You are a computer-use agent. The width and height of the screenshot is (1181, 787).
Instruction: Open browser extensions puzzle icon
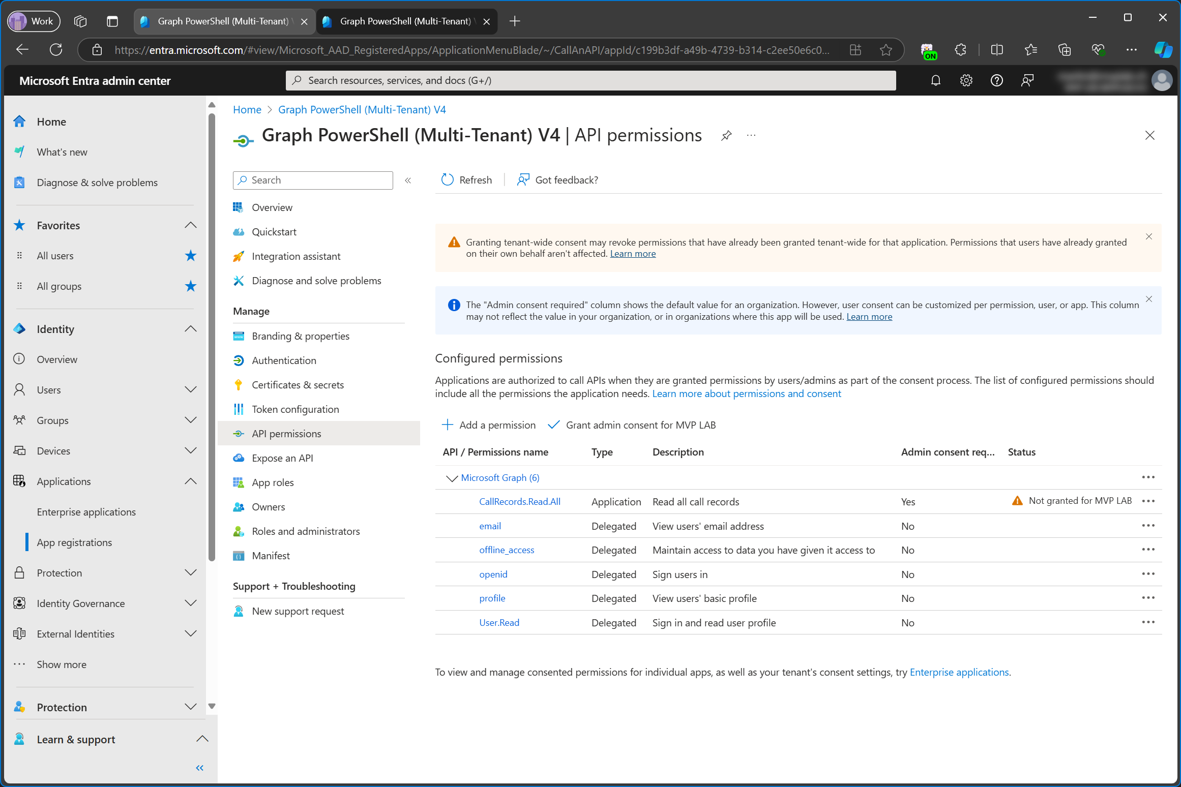(x=960, y=50)
